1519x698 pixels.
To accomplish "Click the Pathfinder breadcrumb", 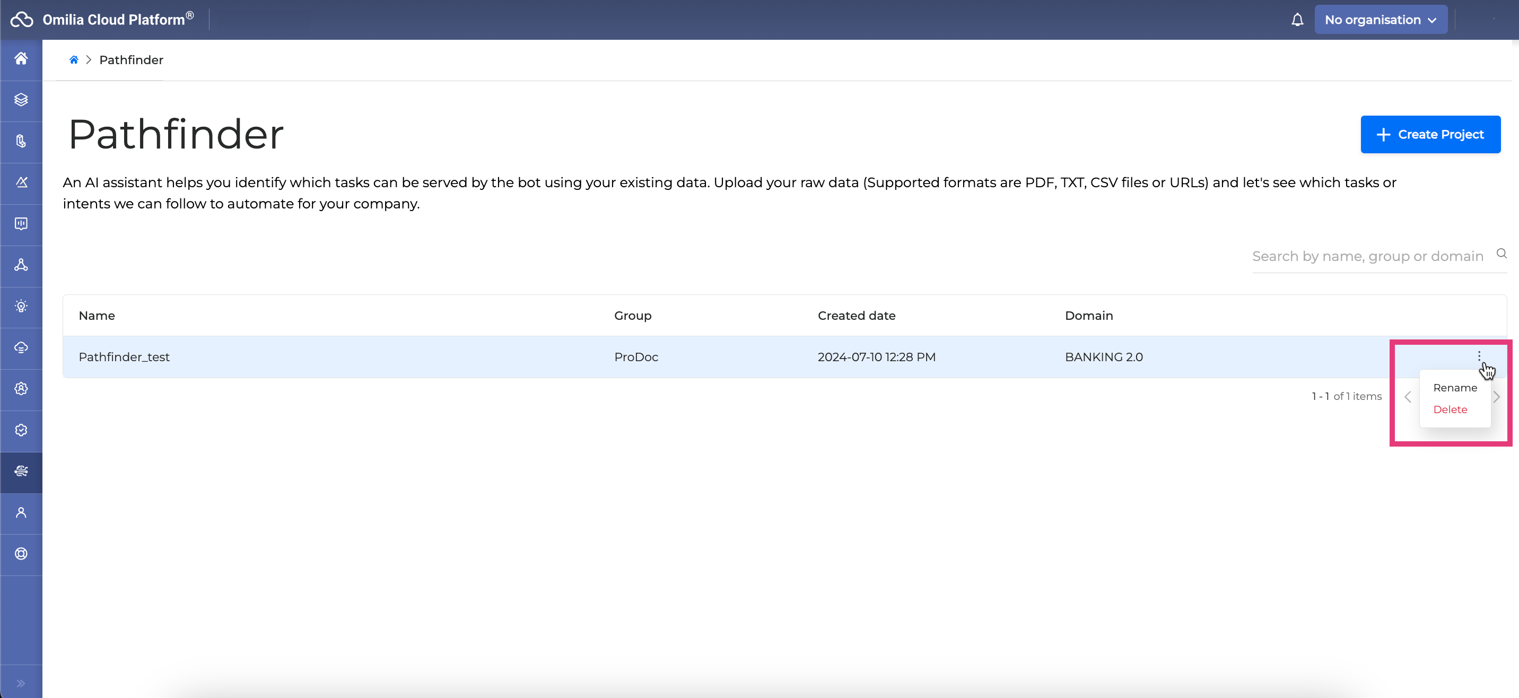I will tap(131, 59).
